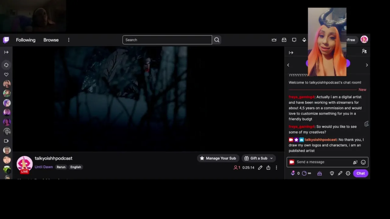Click the treasure chest rewards icon
This screenshot has height=219, width=390.
tap(320, 173)
